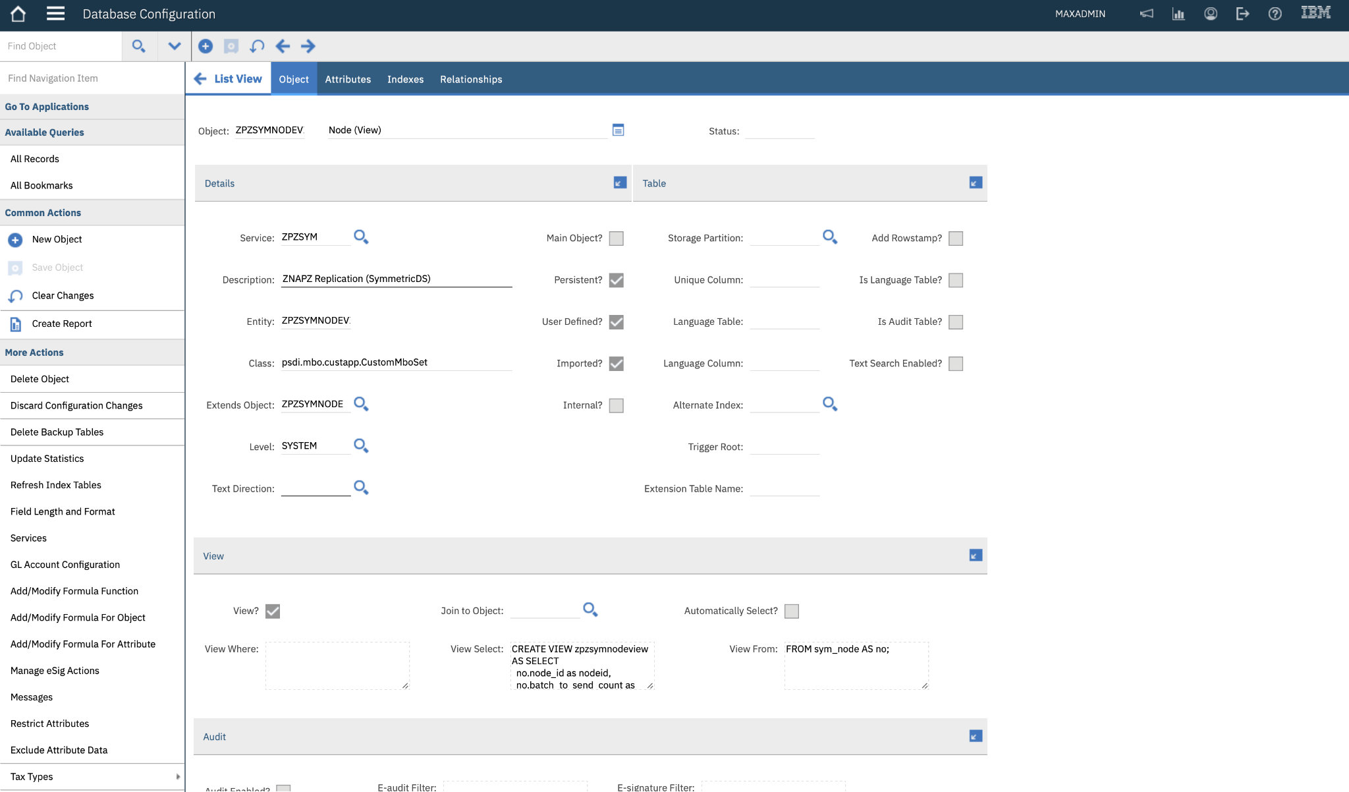The image size is (1349, 792).
Task: Open the hamburger navigation menu
Action: [x=56, y=14]
